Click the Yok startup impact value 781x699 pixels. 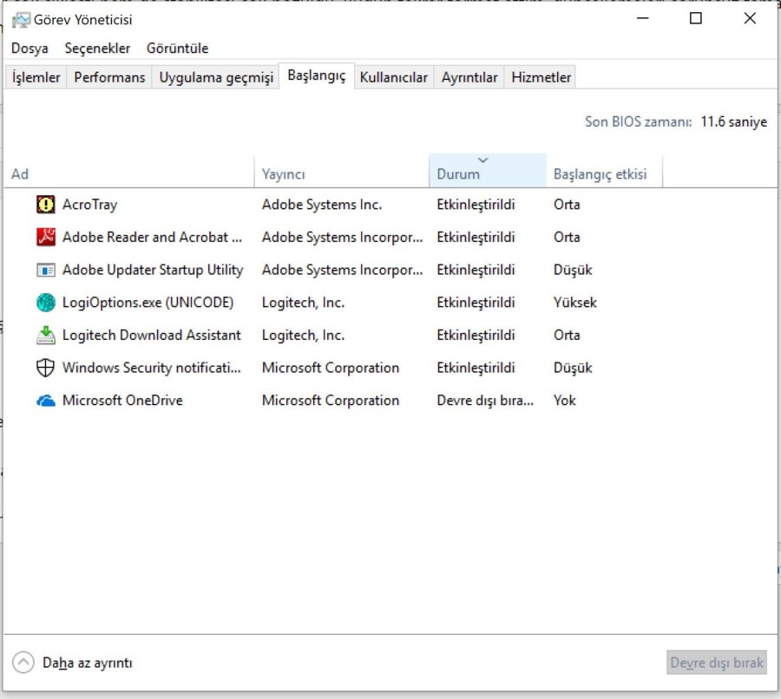point(564,401)
